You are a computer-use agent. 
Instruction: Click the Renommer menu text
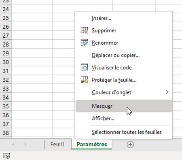tap(105, 43)
